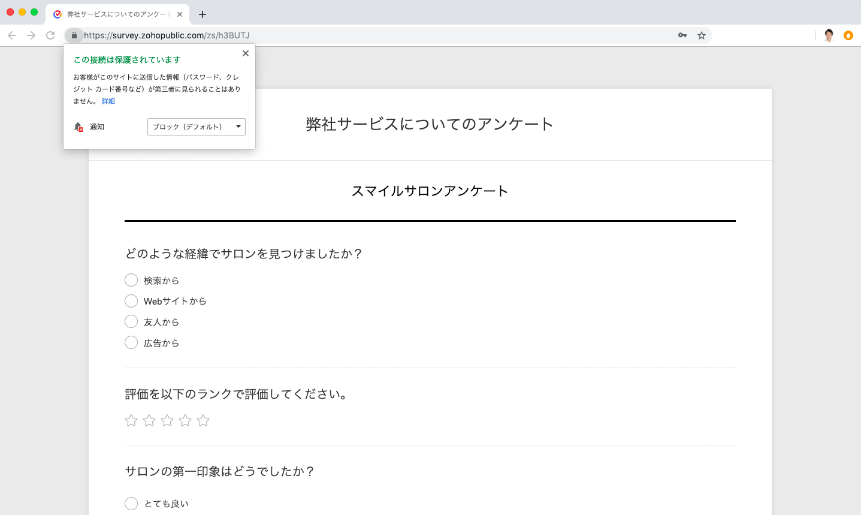This screenshot has height=515, width=861.
Task: Click the 通知 label in the popup
Action: click(97, 127)
